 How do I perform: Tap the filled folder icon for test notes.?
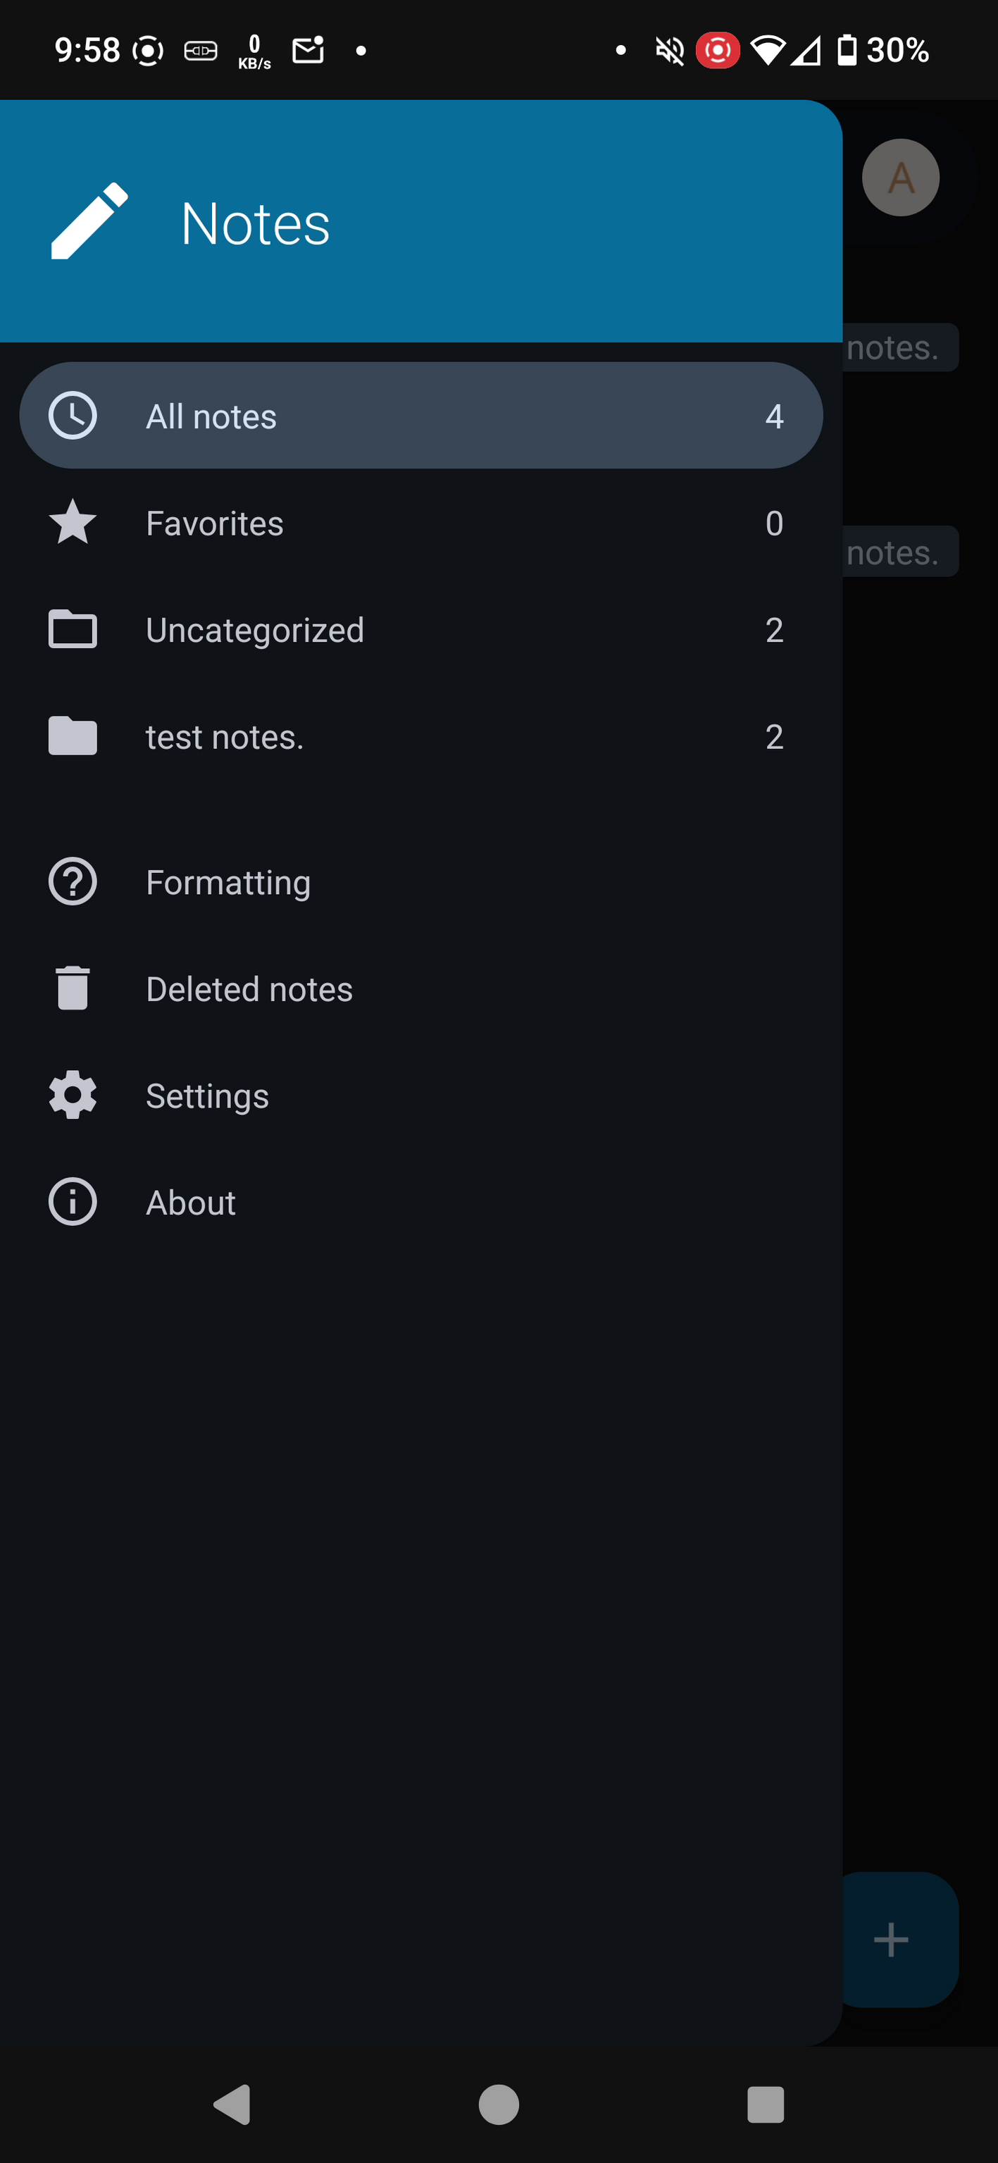tap(73, 736)
